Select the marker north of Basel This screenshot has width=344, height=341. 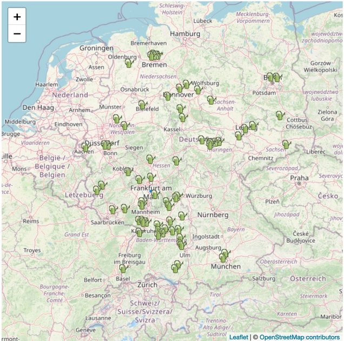coord(123,268)
